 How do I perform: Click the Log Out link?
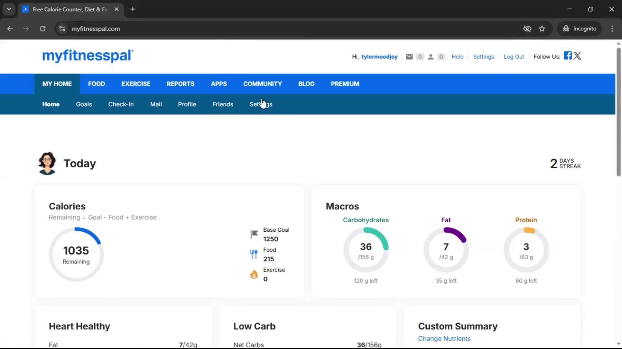coord(513,57)
